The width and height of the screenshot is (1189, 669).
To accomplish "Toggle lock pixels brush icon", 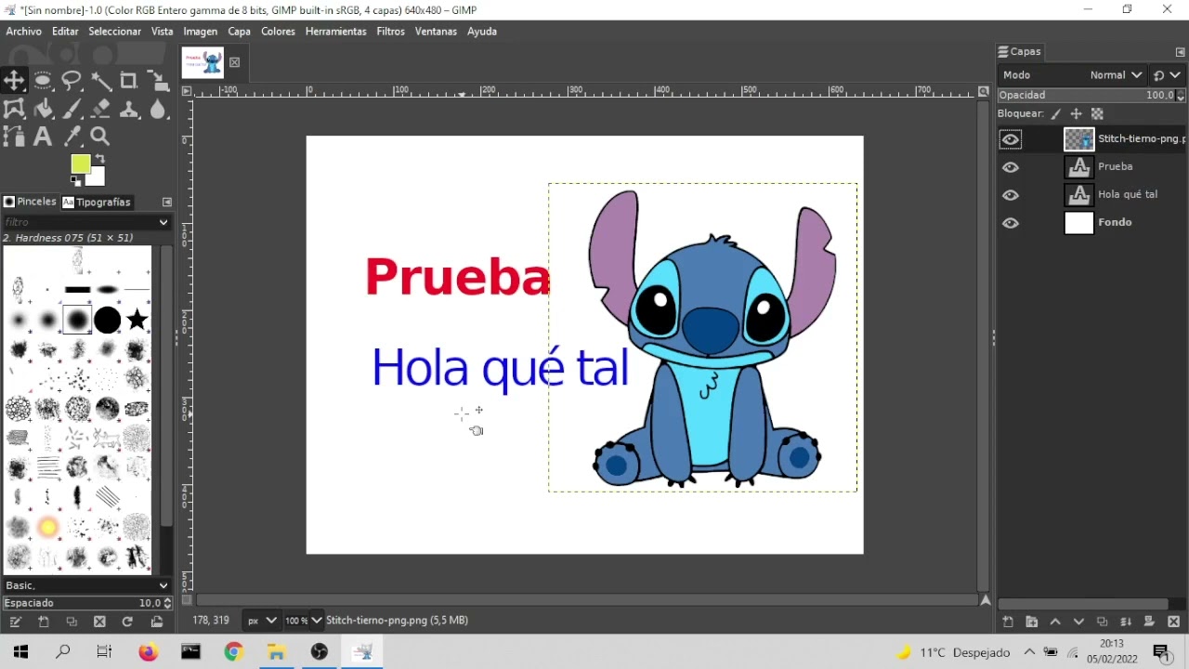I will 1056,114.
